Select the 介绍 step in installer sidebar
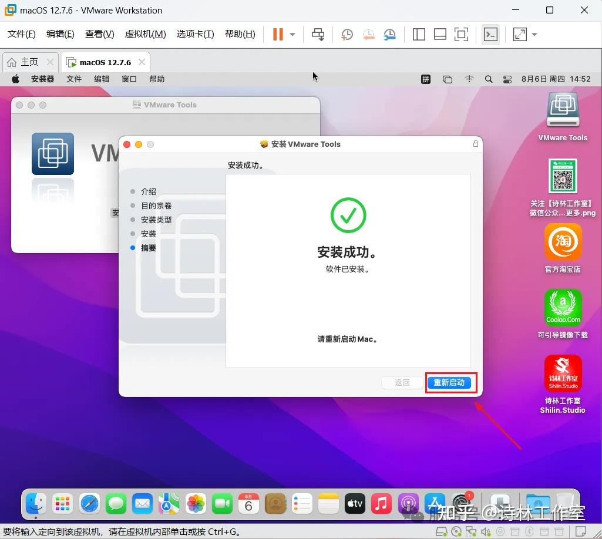 148,191
